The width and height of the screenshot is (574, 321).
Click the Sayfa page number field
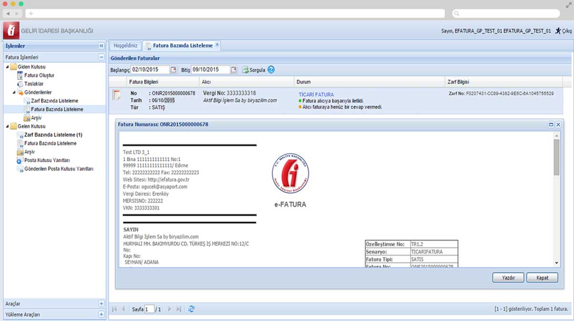[149, 309]
